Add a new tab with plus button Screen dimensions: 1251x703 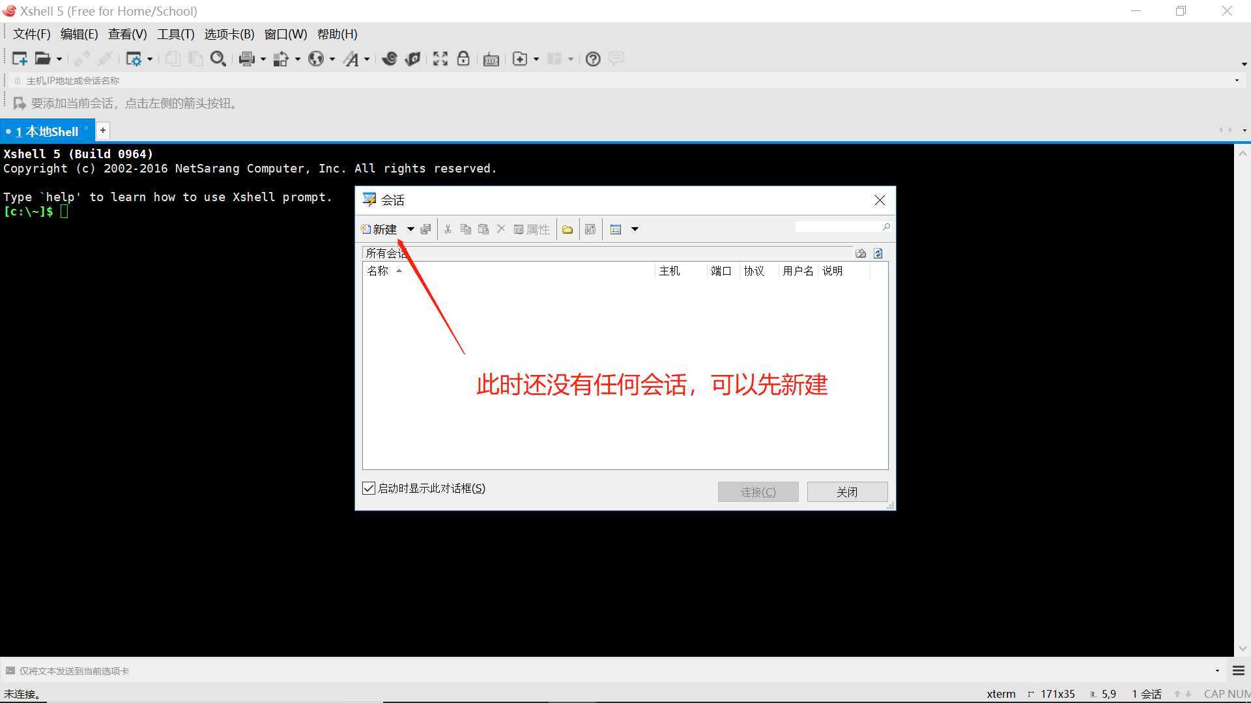point(103,130)
